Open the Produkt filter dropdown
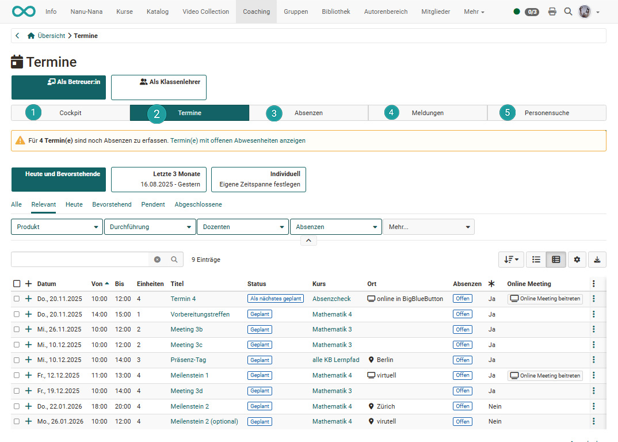This screenshot has width=618, height=442. click(56, 226)
